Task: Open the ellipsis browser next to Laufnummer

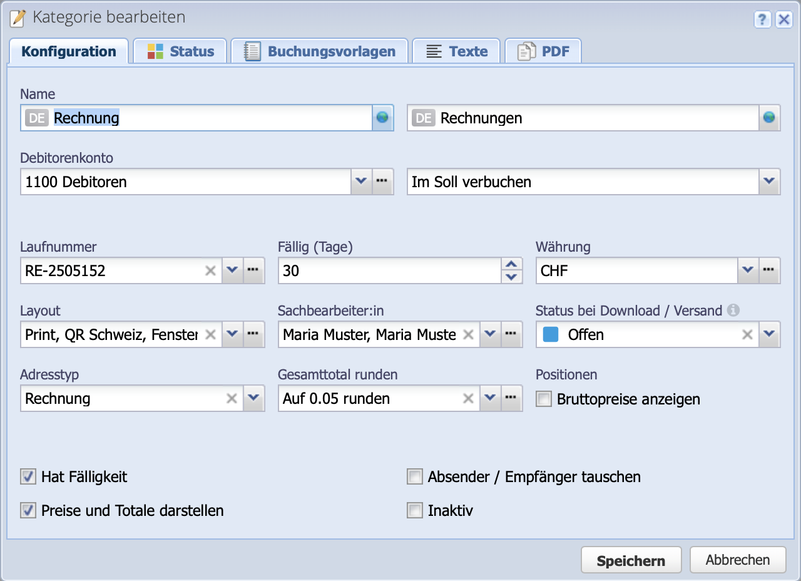Action: click(253, 270)
